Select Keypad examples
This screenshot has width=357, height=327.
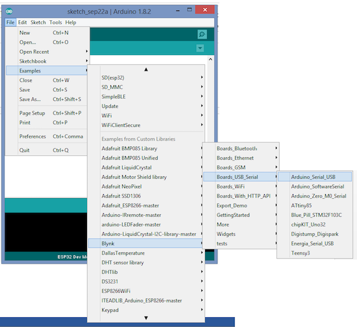(146, 310)
